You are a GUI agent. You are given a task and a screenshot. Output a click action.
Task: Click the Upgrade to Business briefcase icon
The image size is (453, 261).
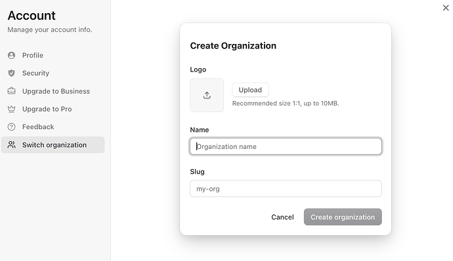(x=12, y=91)
